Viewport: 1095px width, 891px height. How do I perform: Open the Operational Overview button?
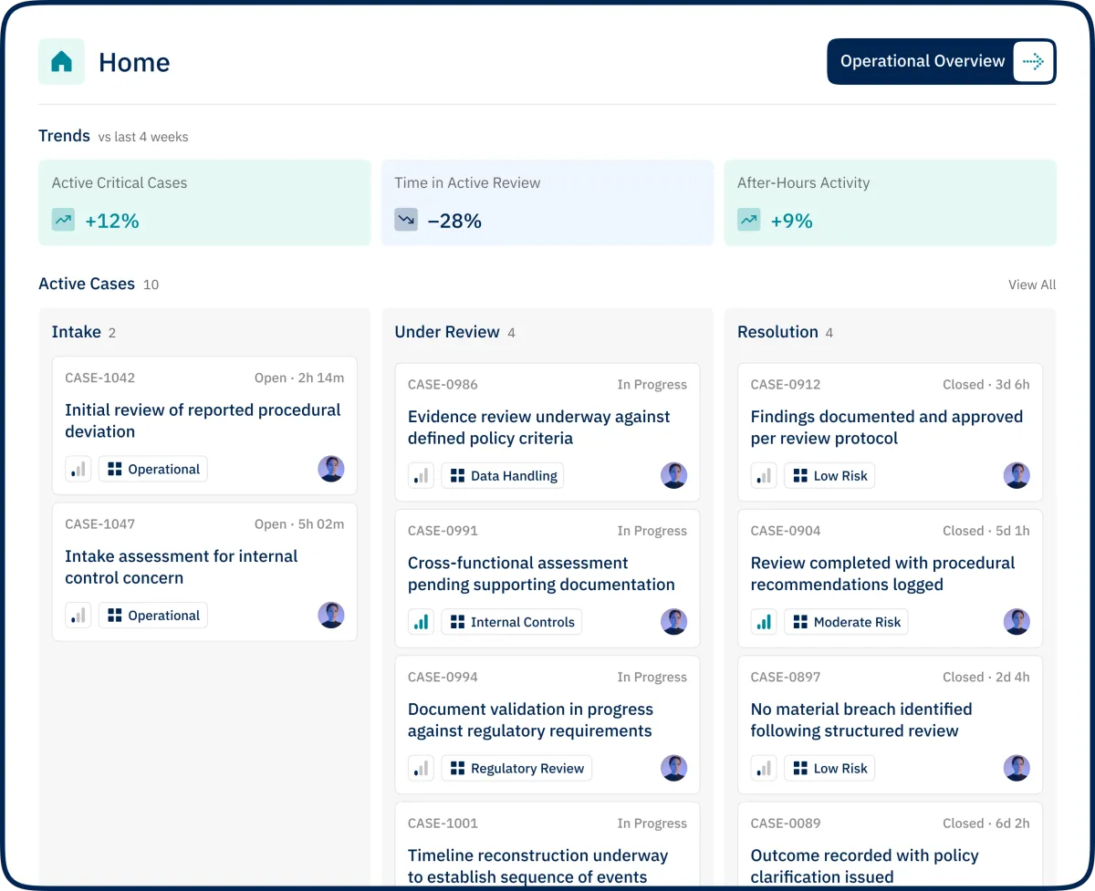point(922,62)
